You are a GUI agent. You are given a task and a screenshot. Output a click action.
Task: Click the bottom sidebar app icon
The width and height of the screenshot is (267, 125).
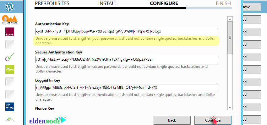click(10, 119)
